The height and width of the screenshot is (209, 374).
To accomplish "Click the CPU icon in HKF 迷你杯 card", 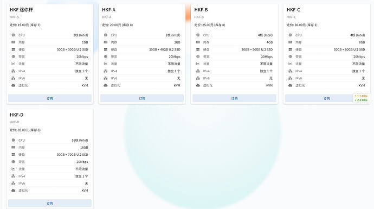I will click(14, 35).
